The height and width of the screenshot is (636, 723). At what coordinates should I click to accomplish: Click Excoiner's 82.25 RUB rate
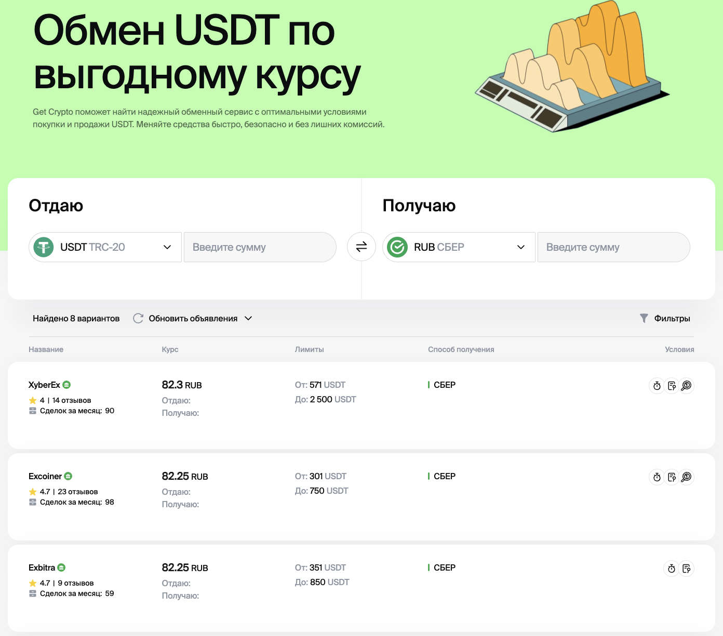coord(185,476)
